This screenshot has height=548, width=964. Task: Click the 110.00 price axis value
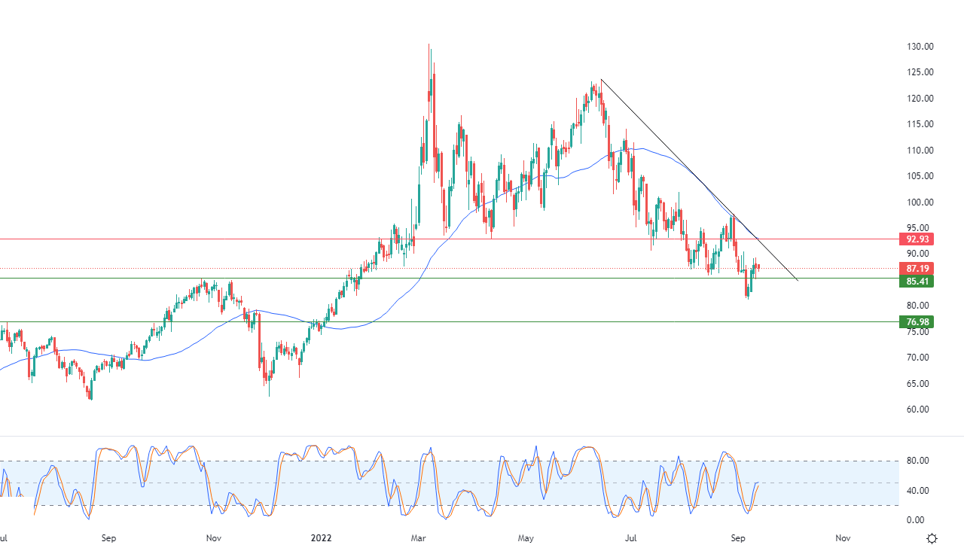click(920, 151)
